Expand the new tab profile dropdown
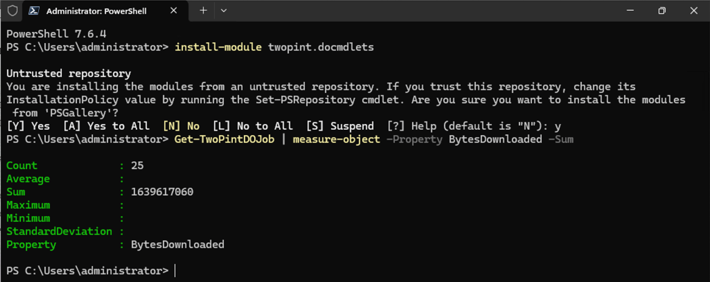This screenshot has height=282, width=710. click(x=223, y=11)
